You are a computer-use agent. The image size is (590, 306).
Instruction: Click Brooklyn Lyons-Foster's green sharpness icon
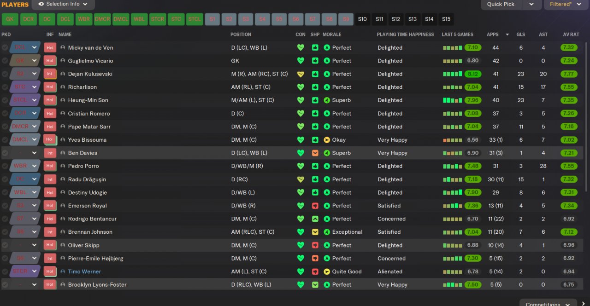coord(315,285)
